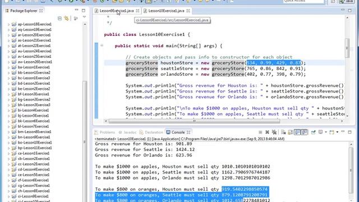Open the Javadoc tab
Viewport: 359px width, 202px height.
tap(127, 132)
